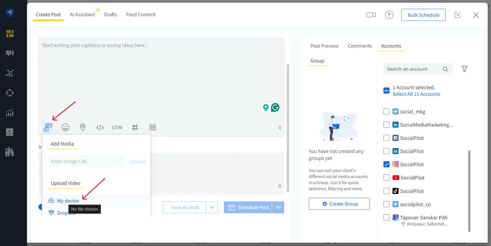
Task: Click the green lightbulb suggestion icon
Action: (x=266, y=107)
